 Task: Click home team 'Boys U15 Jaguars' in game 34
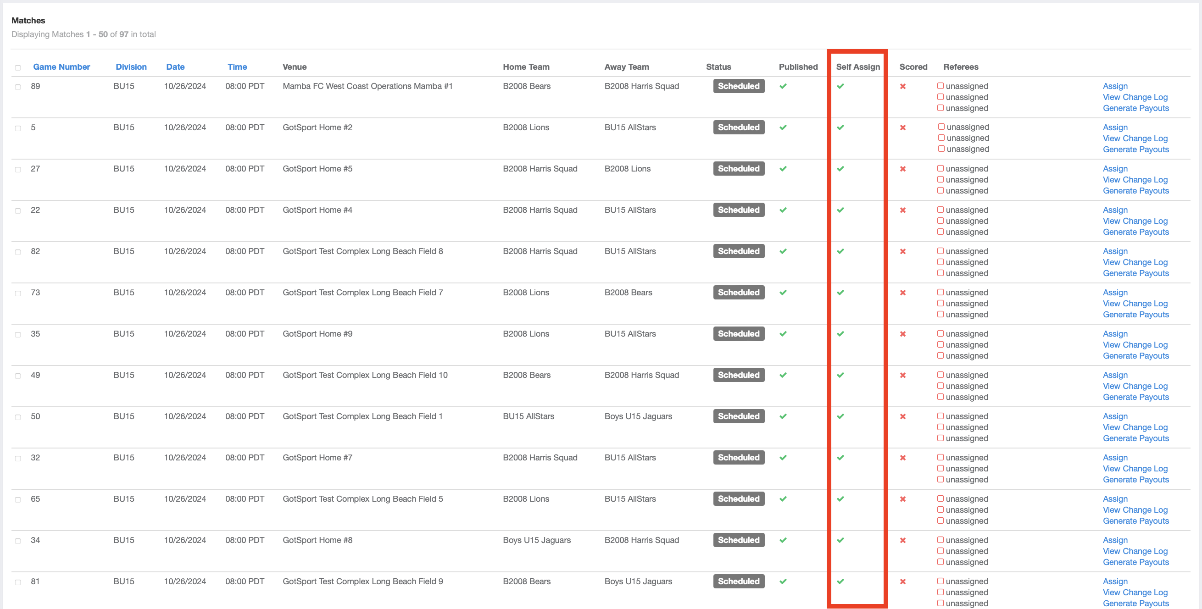537,540
